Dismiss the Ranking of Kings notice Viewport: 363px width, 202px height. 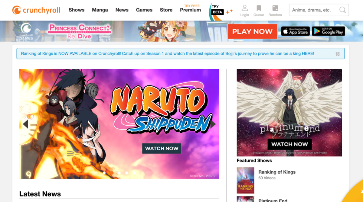pos(338,54)
